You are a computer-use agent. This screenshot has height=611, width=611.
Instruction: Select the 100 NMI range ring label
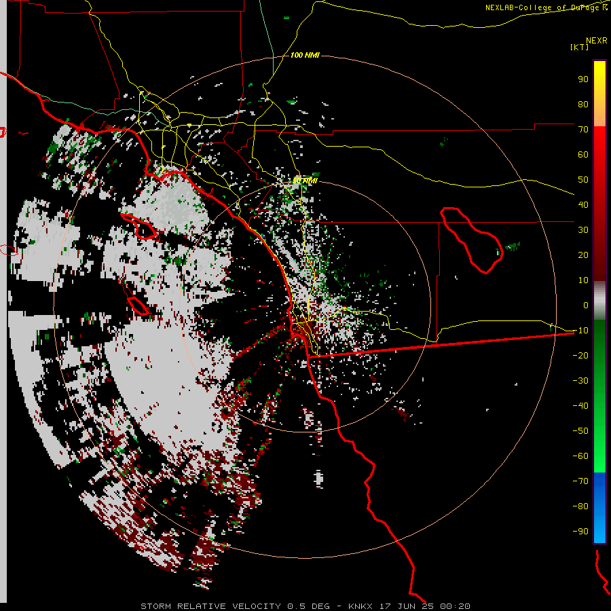point(305,55)
